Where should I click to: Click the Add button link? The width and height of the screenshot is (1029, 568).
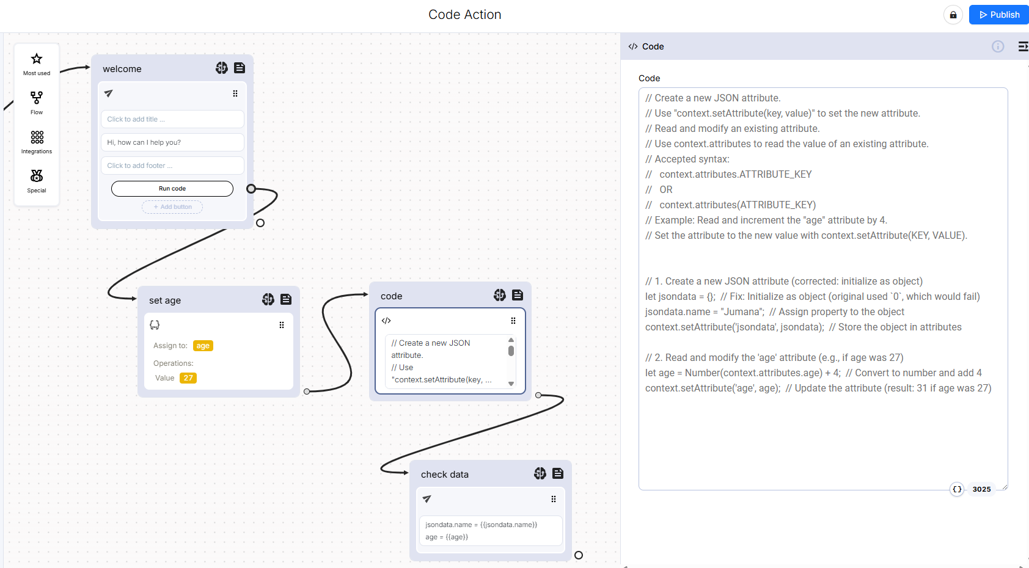click(x=172, y=207)
